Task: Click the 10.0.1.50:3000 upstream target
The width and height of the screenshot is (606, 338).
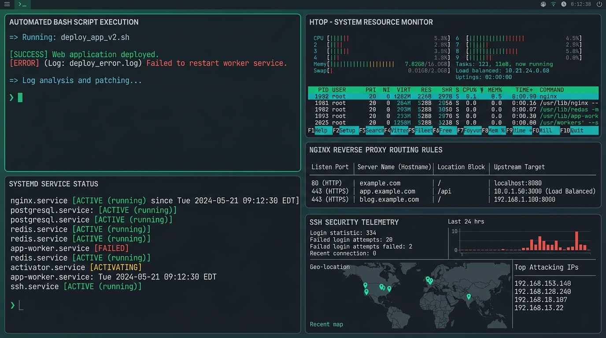Action: click(545, 191)
